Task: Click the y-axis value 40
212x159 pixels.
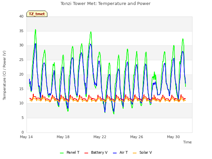Action: click(21, 16)
